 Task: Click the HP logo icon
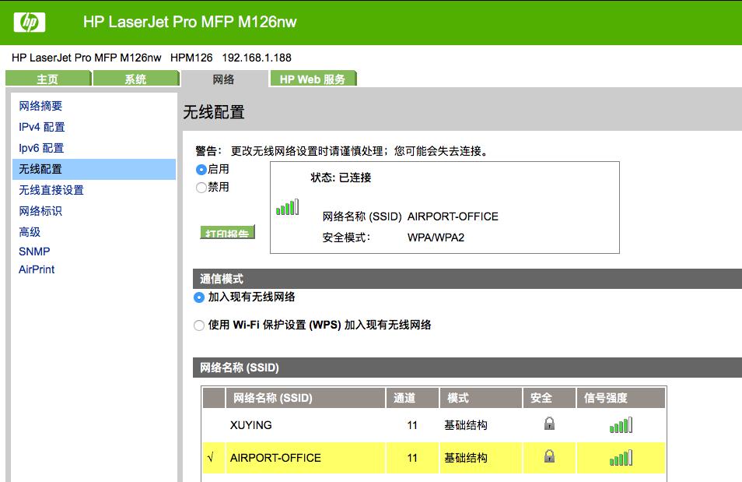tap(30, 22)
